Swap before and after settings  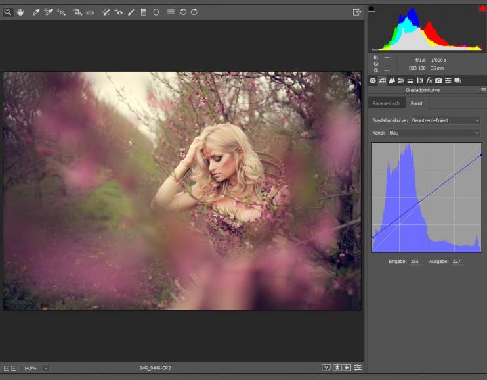[337, 368]
